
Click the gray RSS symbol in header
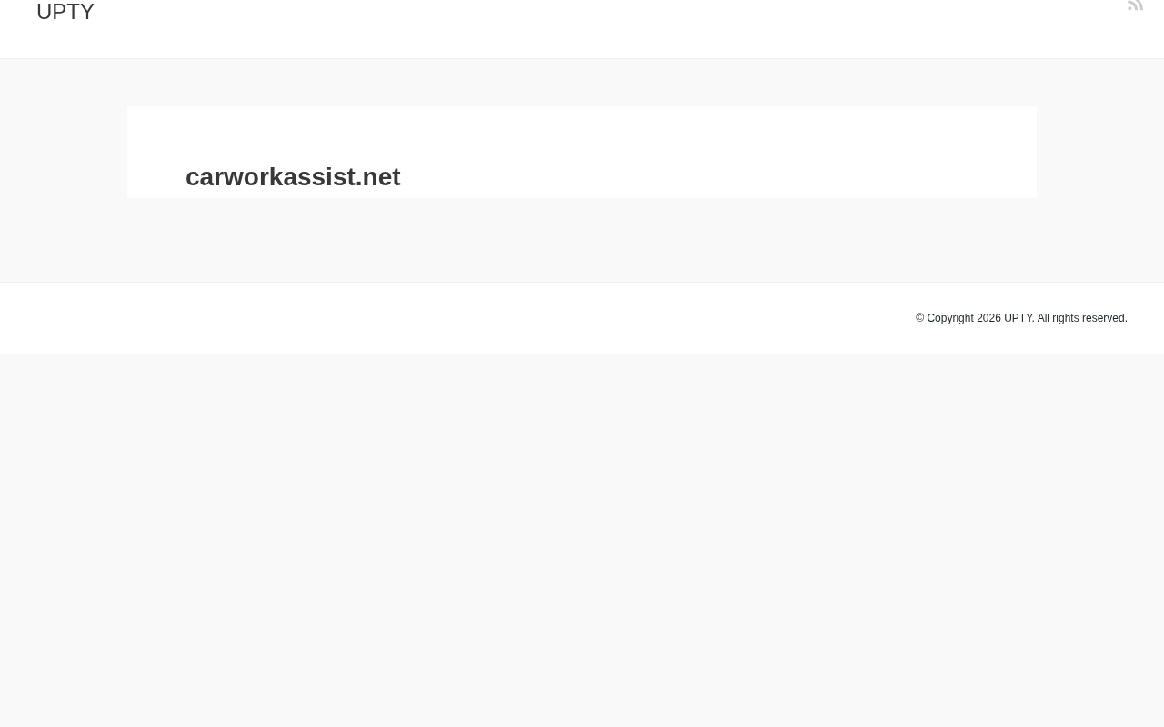pyautogui.click(x=1135, y=5)
